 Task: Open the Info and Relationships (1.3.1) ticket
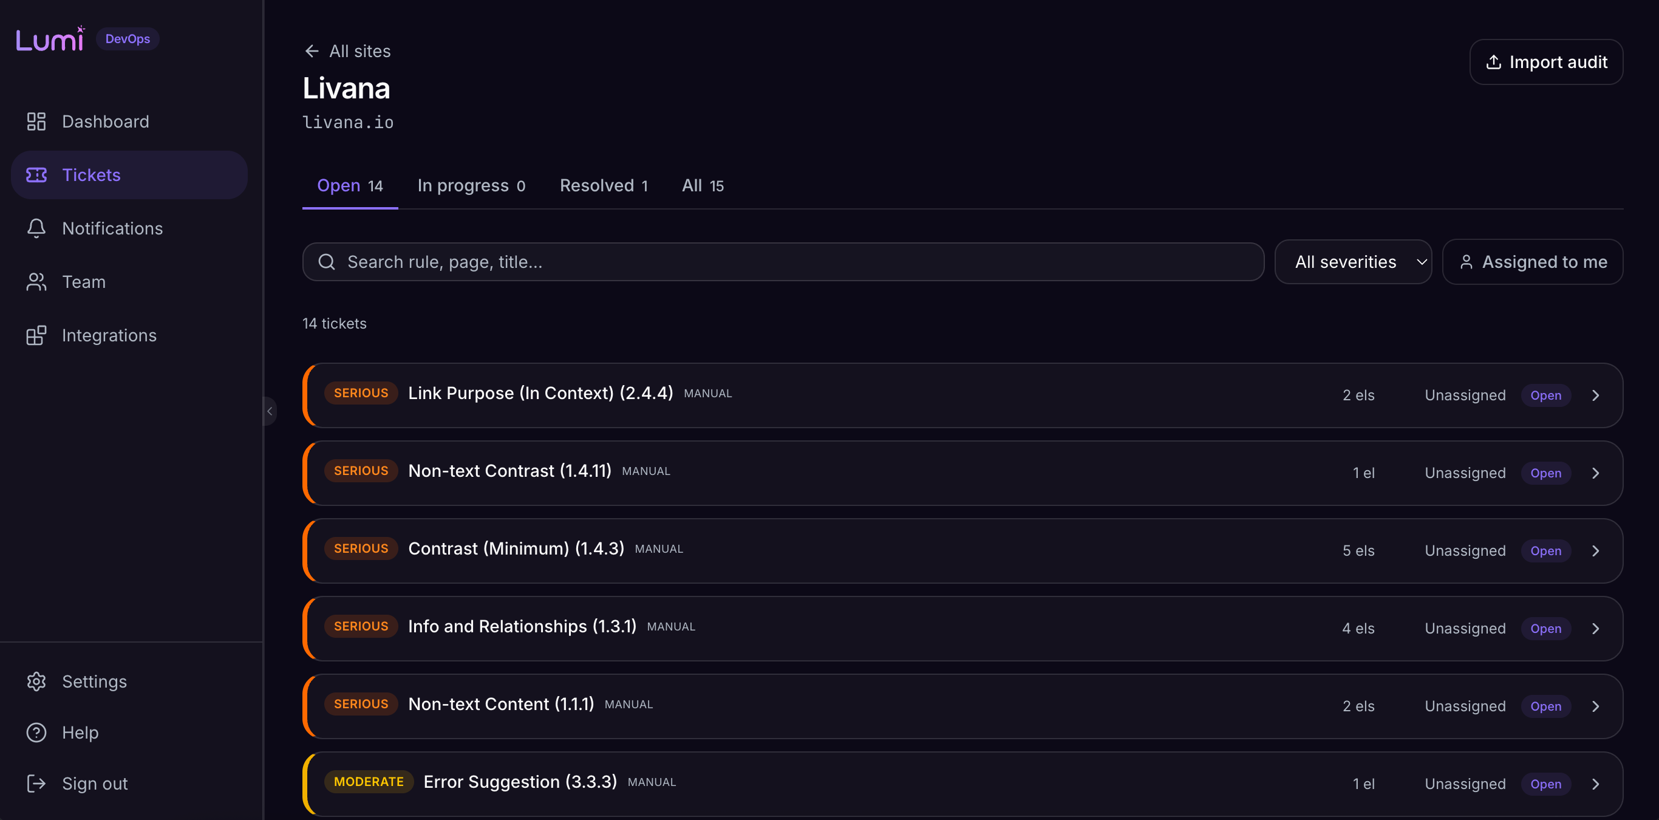962,629
